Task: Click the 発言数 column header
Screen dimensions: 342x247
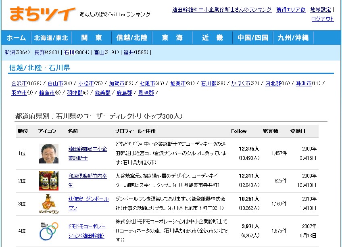Action: coord(271,131)
